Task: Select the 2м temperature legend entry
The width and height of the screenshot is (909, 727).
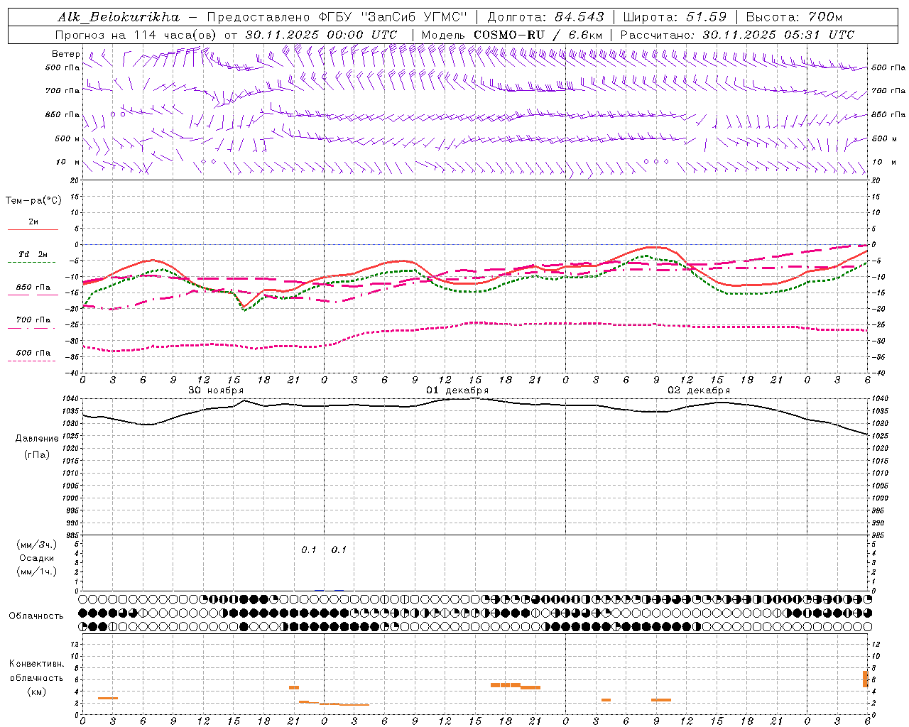Action: [x=33, y=222]
